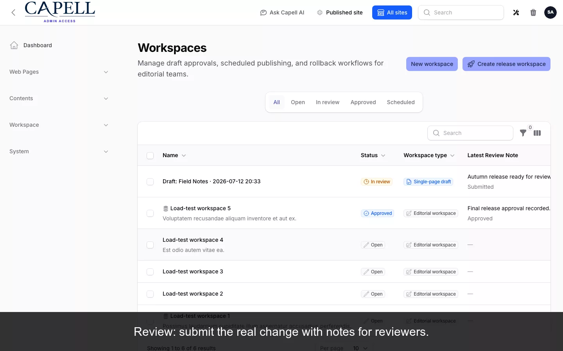
Task: Switch to the Open tab
Action: 298,102
